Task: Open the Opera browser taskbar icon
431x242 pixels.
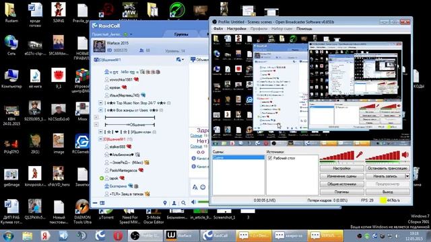Action: (119, 236)
